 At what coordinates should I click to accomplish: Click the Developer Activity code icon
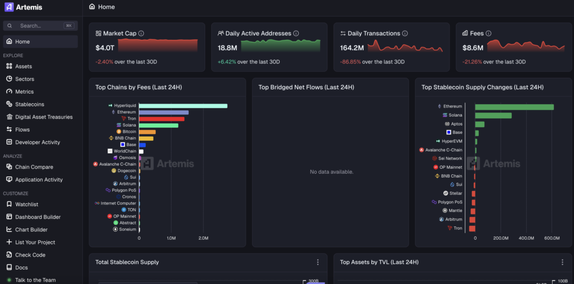click(x=9, y=142)
